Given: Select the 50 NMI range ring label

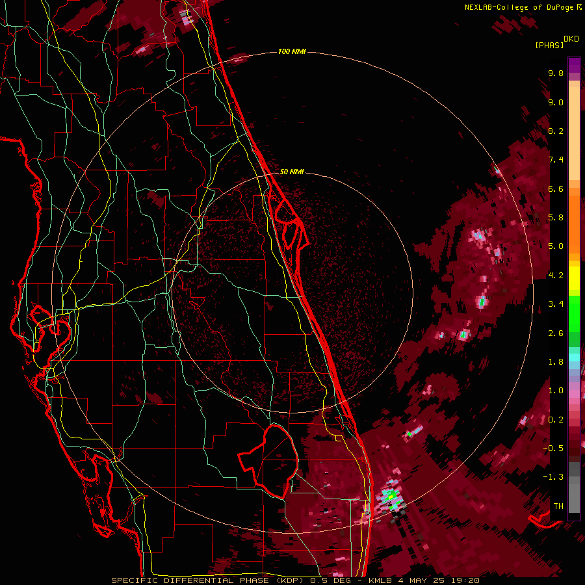Looking at the screenshot, I should click(x=292, y=172).
